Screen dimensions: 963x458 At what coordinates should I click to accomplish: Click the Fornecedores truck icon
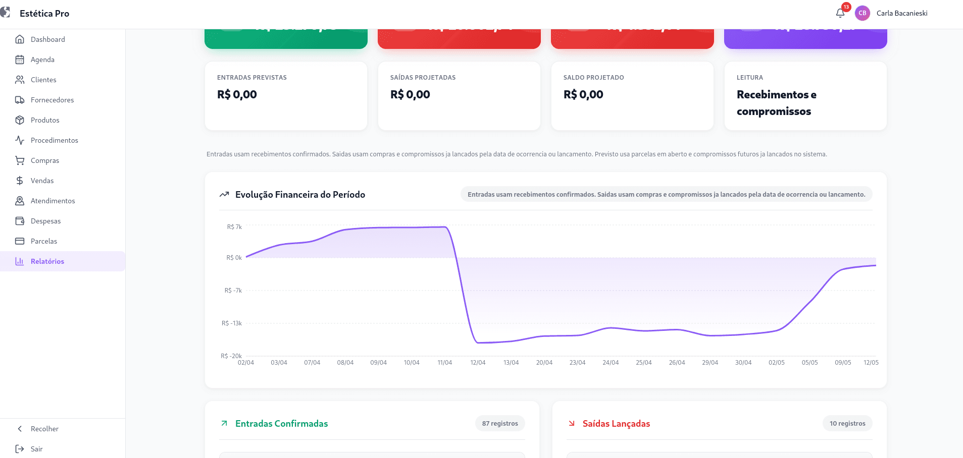[20, 100]
